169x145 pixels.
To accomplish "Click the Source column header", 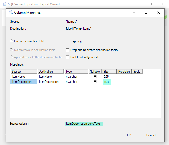I will 24,72.
